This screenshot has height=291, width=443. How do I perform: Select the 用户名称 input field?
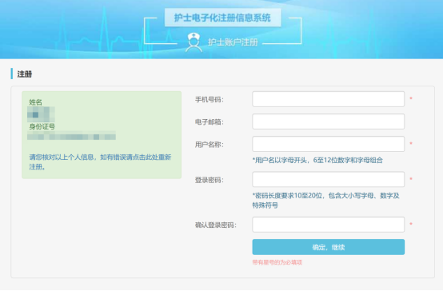[x=329, y=144]
